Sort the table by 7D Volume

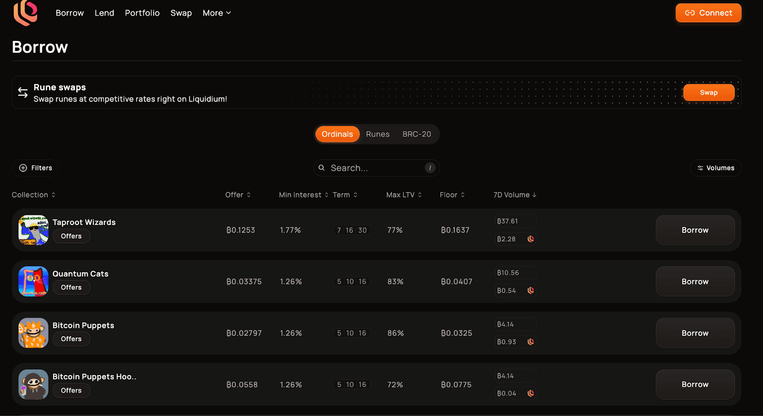[x=515, y=195]
